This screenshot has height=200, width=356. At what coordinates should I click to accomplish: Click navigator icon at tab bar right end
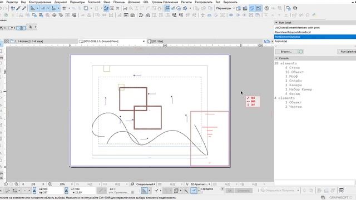click(x=267, y=41)
